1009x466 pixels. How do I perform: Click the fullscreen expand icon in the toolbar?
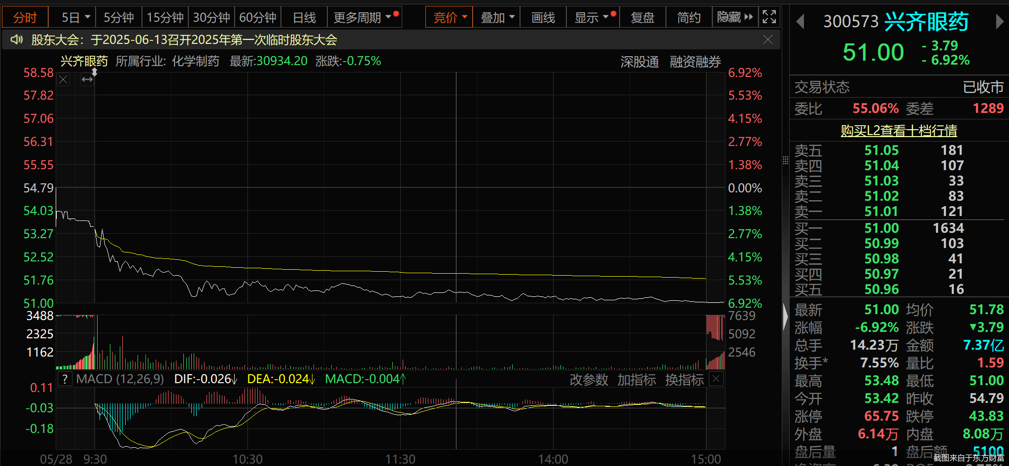(x=769, y=17)
